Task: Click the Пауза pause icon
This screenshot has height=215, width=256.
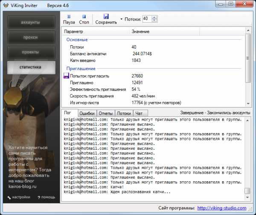Action: 69,16
